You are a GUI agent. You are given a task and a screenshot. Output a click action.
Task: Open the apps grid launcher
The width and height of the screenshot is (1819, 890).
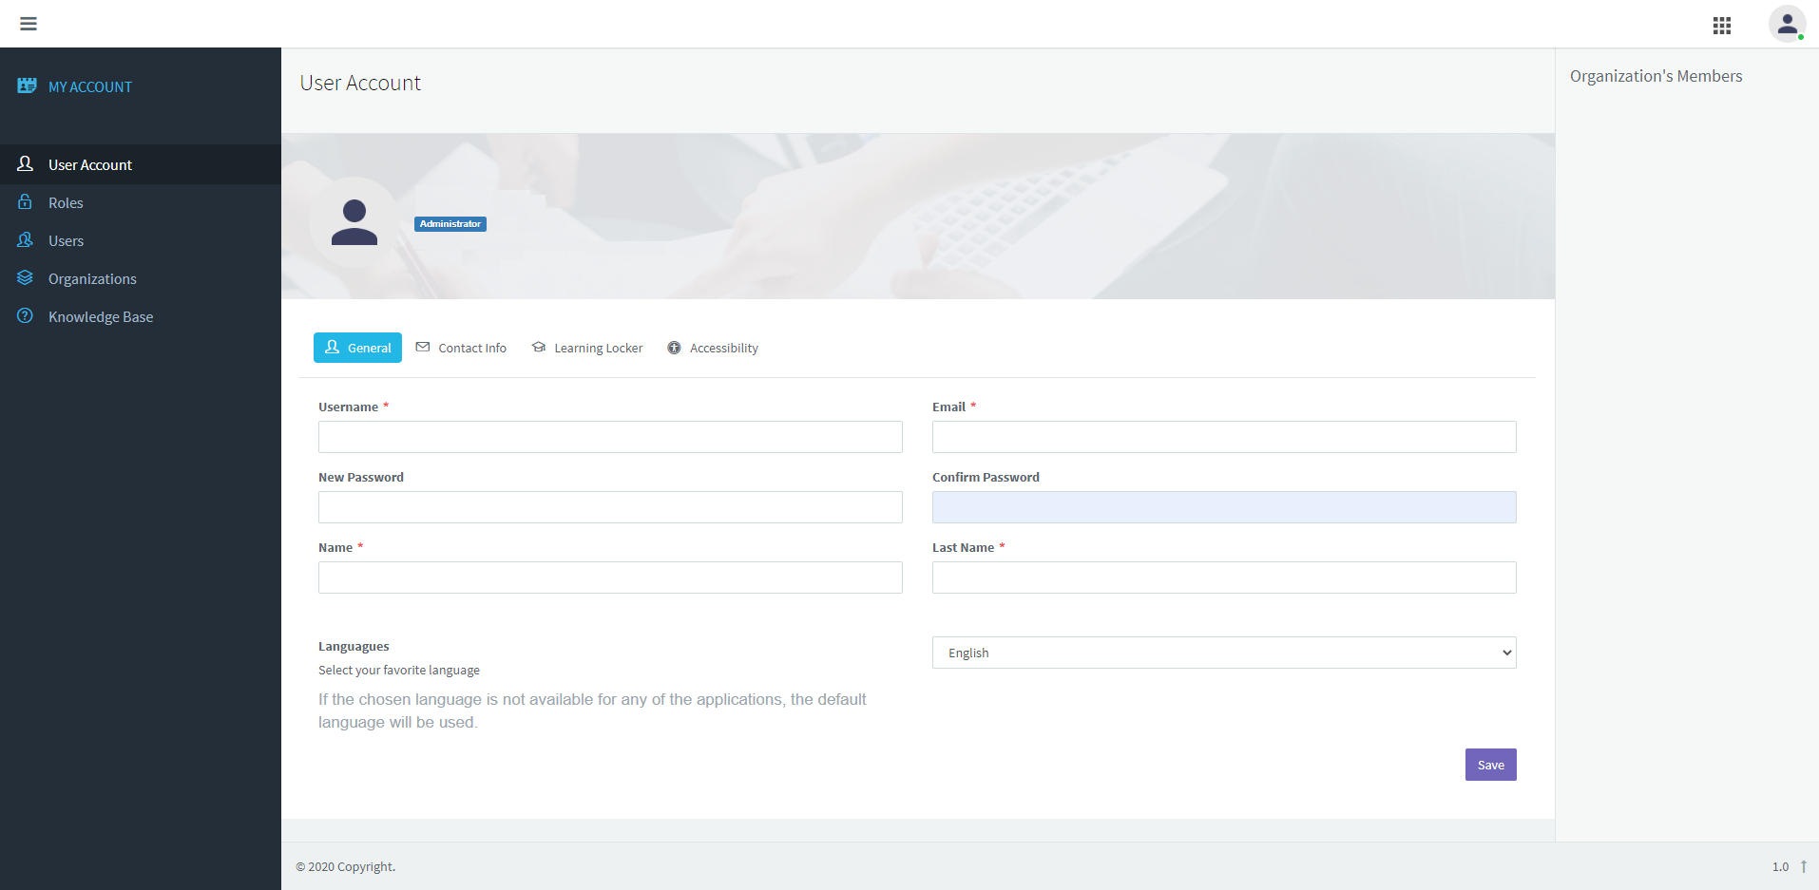click(1722, 26)
